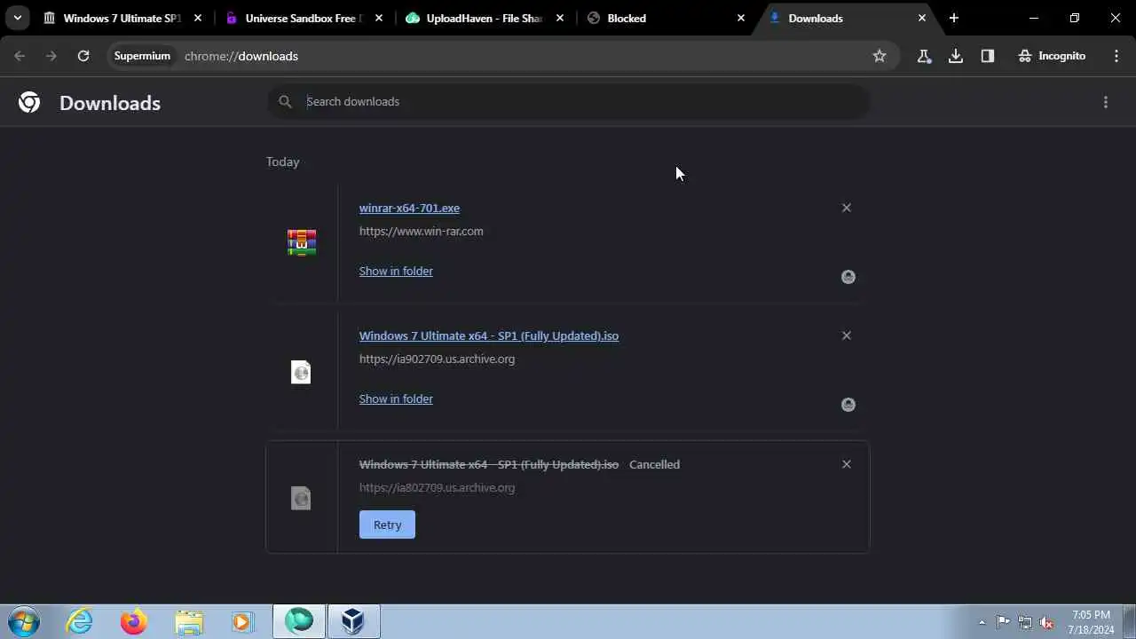Open the clock showing 7:05 PM
The width and height of the screenshot is (1136, 639).
(1091, 622)
